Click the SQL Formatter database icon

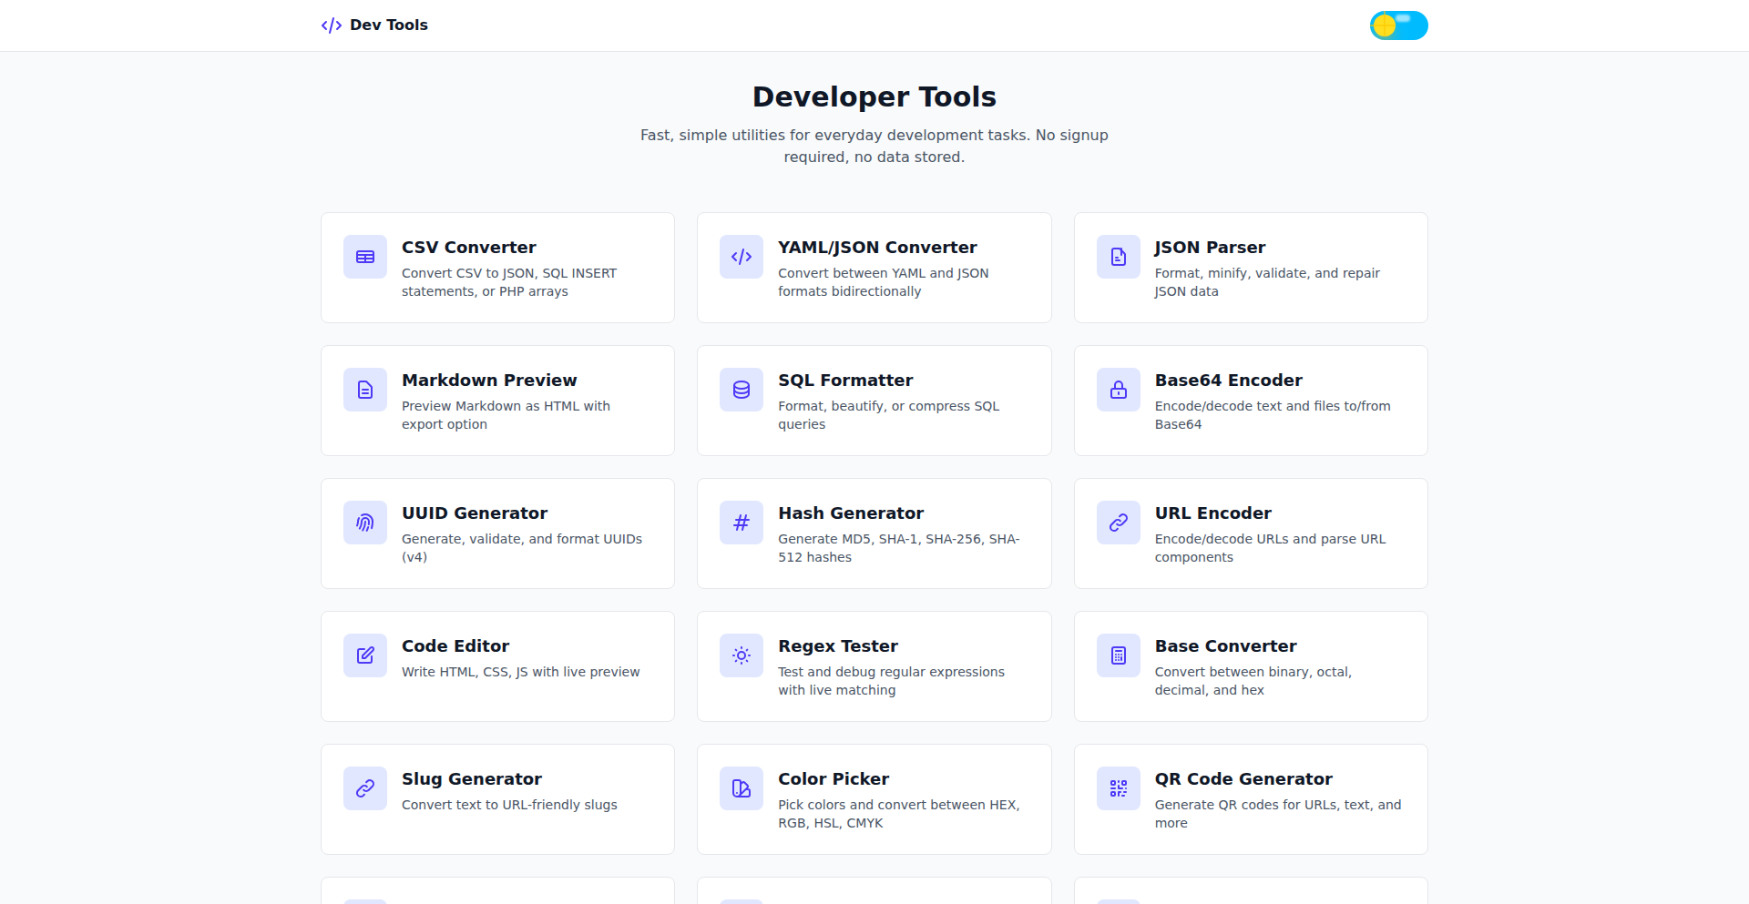coord(742,390)
